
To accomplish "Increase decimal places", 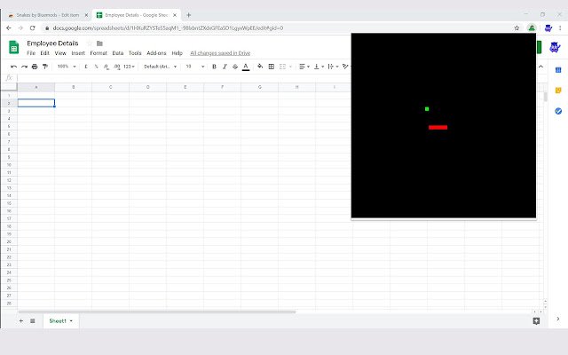I will pos(116,67).
